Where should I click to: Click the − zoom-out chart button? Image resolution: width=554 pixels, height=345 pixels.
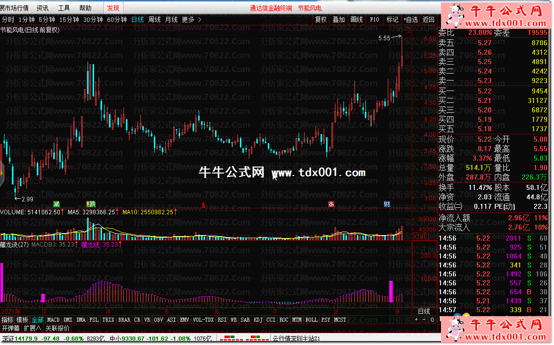(424, 320)
